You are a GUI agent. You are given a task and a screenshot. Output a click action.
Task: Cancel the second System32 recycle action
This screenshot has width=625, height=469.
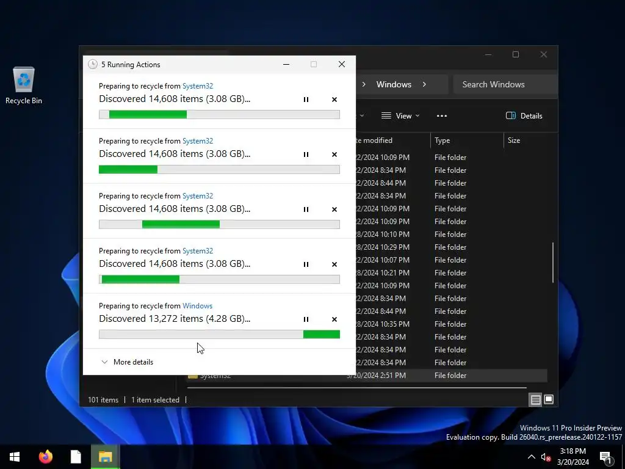(x=334, y=155)
